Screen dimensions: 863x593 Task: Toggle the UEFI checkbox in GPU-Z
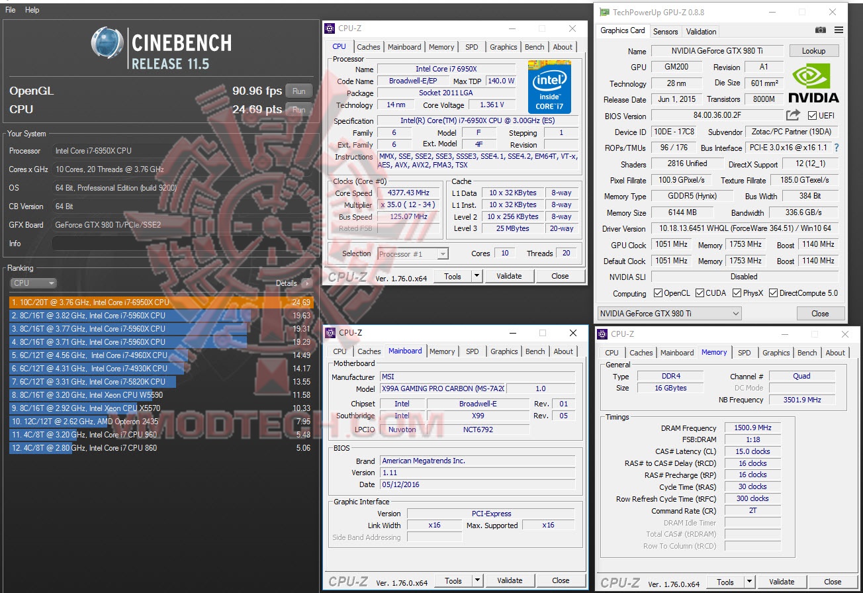click(812, 116)
